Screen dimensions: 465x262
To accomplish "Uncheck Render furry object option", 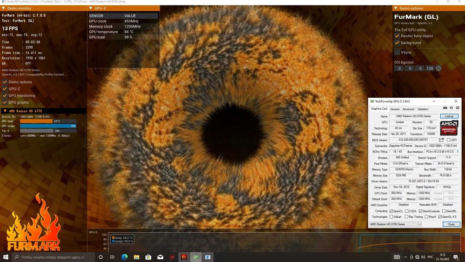I will [x=397, y=36].
